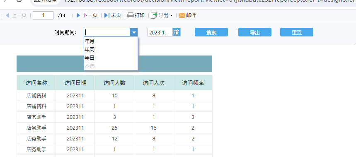356x157 pixels.
Task: Open the toolbar 导出 export menu
Action: 162,15
